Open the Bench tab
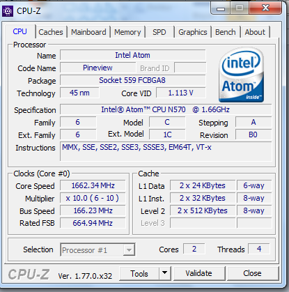 click(226, 32)
